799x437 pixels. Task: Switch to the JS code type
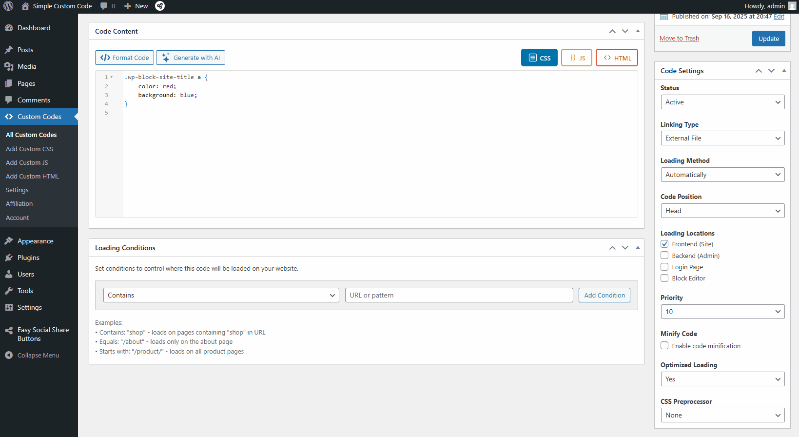tap(577, 58)
